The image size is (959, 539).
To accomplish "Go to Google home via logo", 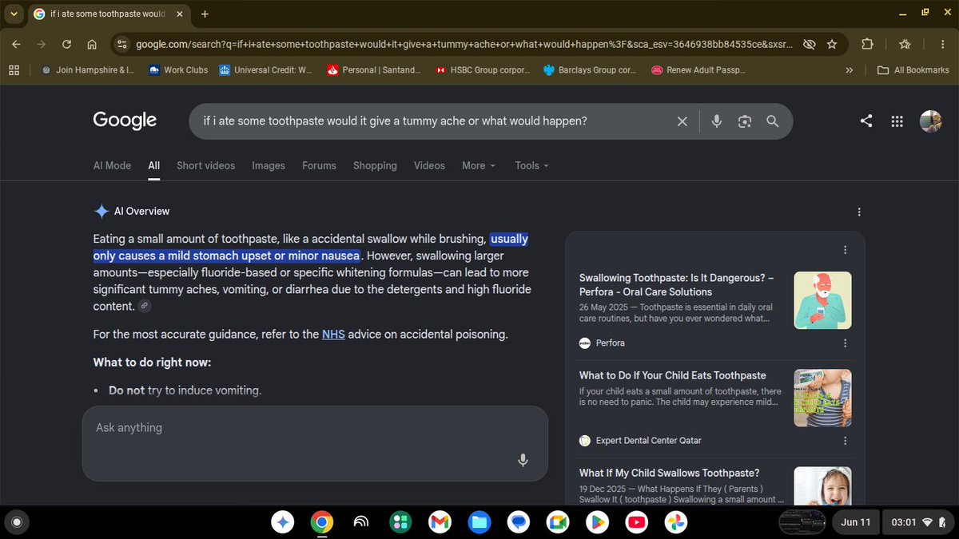I will pos(125,121).
